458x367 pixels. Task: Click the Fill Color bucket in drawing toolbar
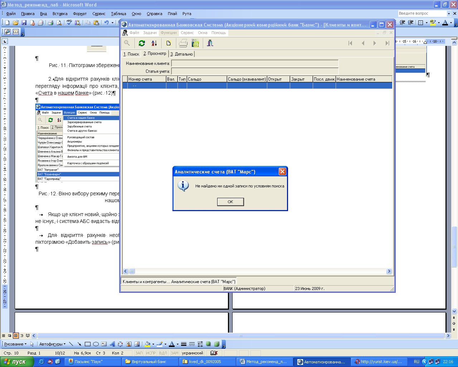[x=147, y=344]
